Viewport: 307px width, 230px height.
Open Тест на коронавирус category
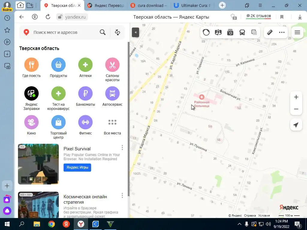tap(58, 98)
